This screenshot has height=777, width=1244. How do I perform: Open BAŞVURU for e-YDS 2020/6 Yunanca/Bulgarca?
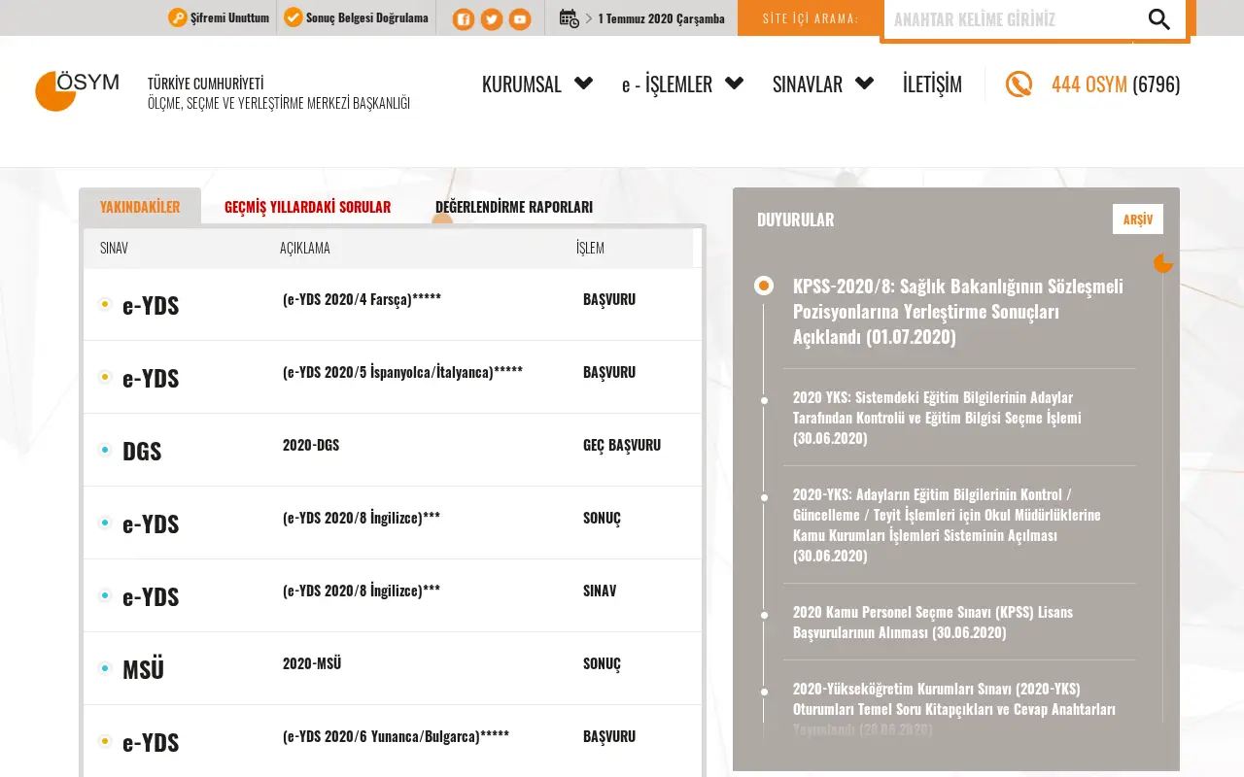[x=609, y=736]
